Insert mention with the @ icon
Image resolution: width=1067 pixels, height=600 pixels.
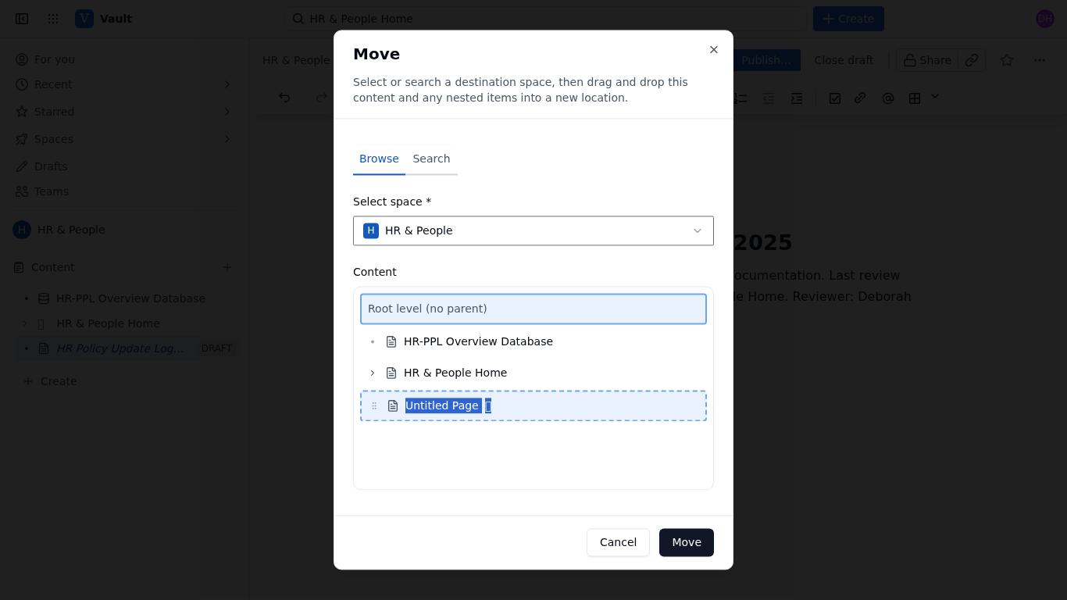click(x=888, y=98)
